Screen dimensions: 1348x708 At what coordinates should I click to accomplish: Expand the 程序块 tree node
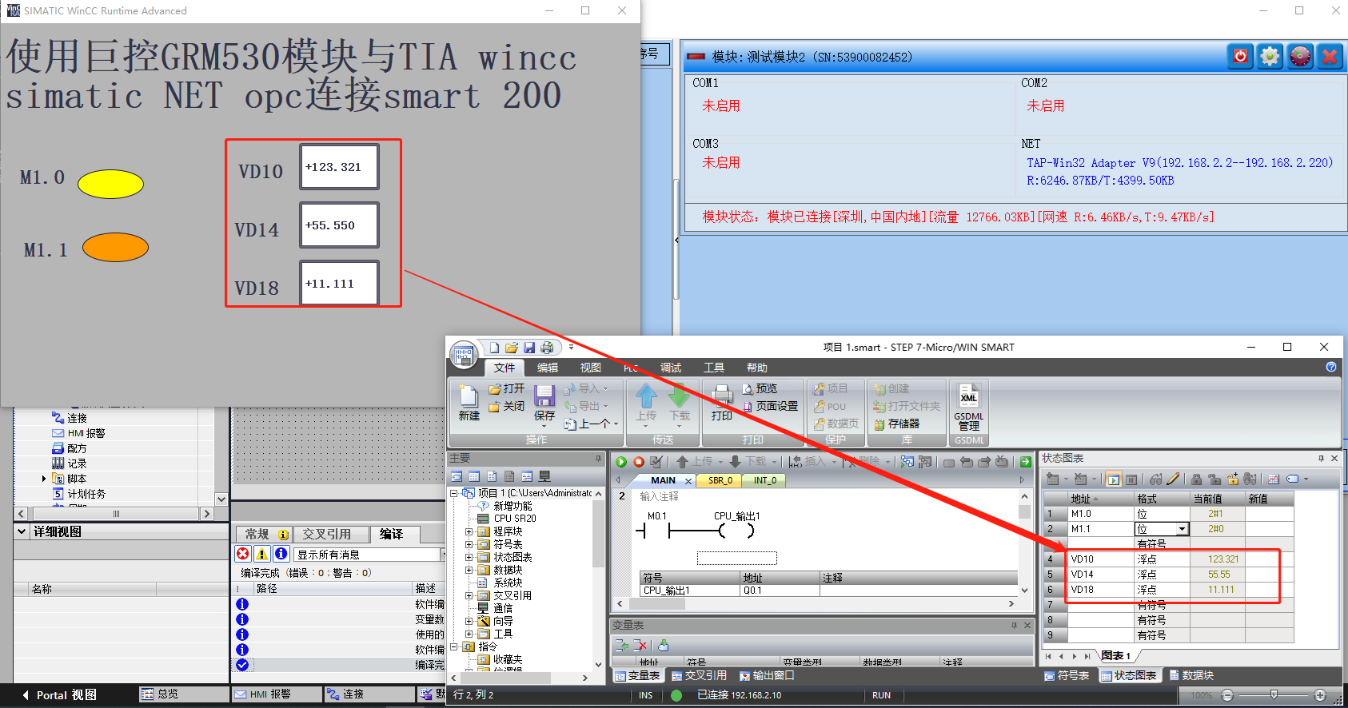point(469,531)
